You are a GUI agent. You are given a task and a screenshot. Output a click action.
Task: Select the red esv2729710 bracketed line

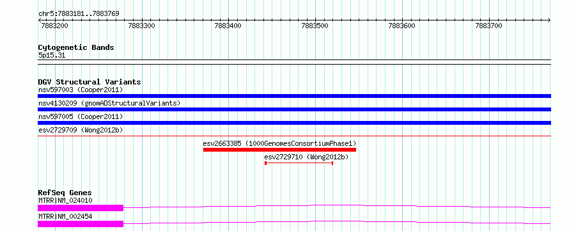pos(299,163)
